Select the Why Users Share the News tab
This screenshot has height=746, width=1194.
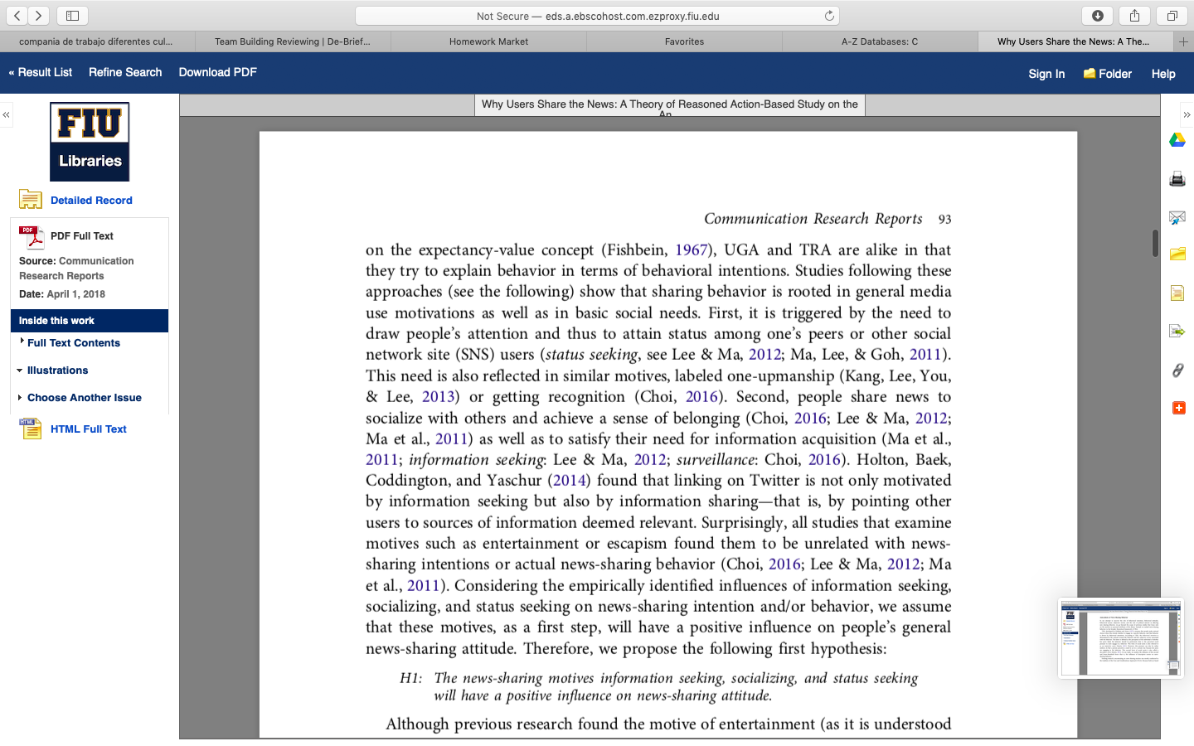pyautogui.click(x=1075, y=41)
